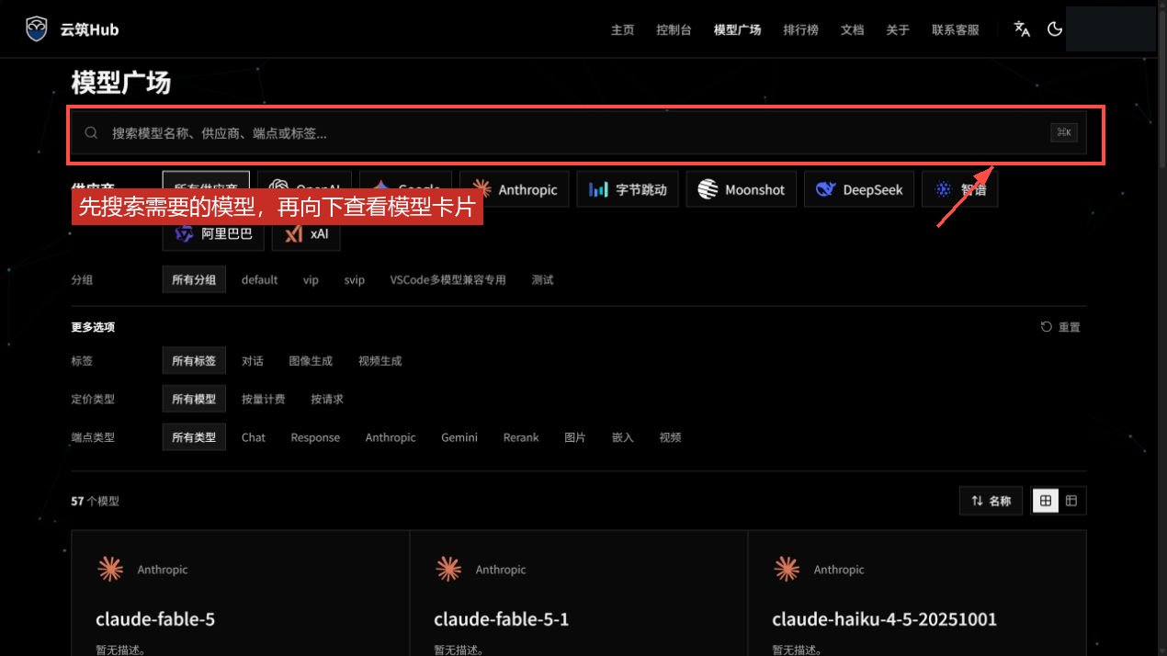Click the 云筑Hub logo icon

point(36,29)
